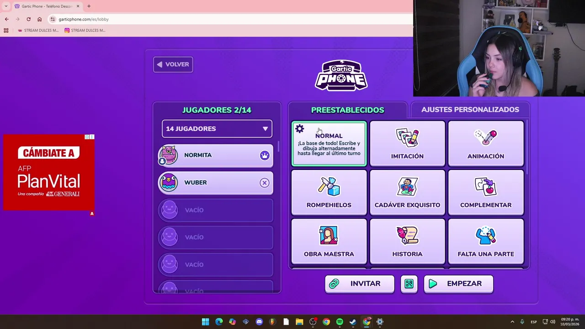Switch to Preestablecidos tab
Viewport: 585px width, 329px height.
click(x=347, y=110)
